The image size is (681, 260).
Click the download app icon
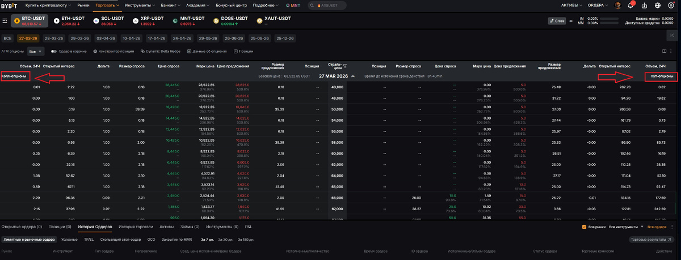point(644,5)
